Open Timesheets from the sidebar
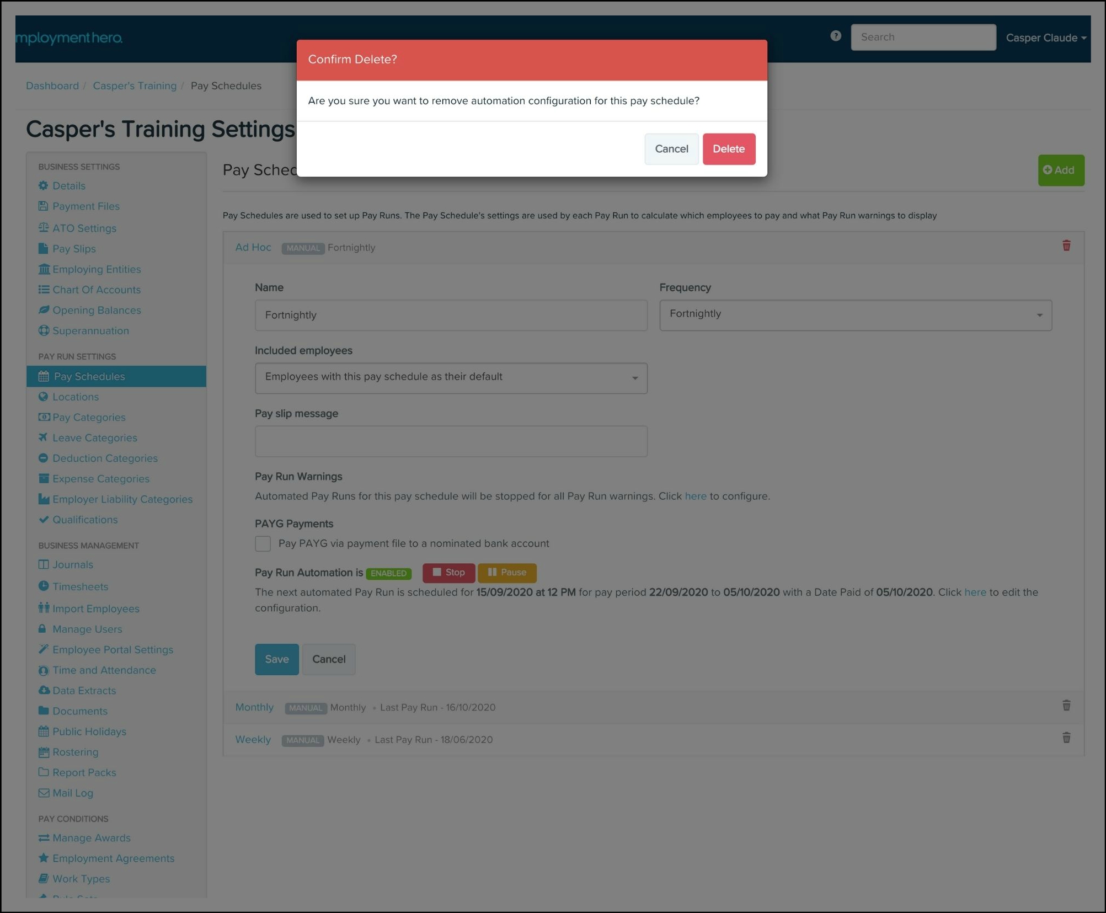The height and width of the screenshot is (913, 1106). (x=80, y=586)
